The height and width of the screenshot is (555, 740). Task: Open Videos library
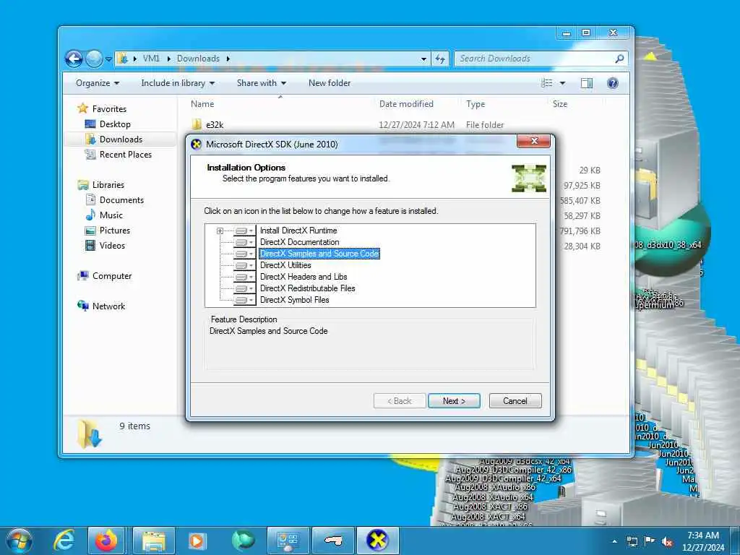112,246
